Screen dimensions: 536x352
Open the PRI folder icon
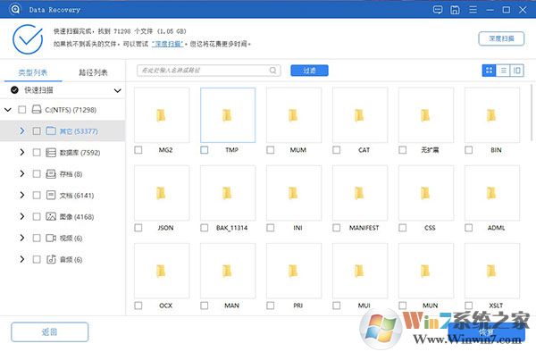click(293, 271)
